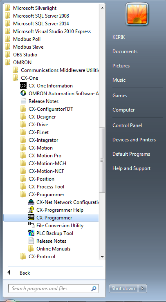Collapse the CX-Programmer folder
This screenshot has height=302, width=166.
(43, 195)
